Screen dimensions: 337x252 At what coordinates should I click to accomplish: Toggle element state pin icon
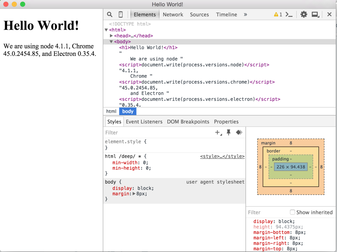click(x=229, y=132)
